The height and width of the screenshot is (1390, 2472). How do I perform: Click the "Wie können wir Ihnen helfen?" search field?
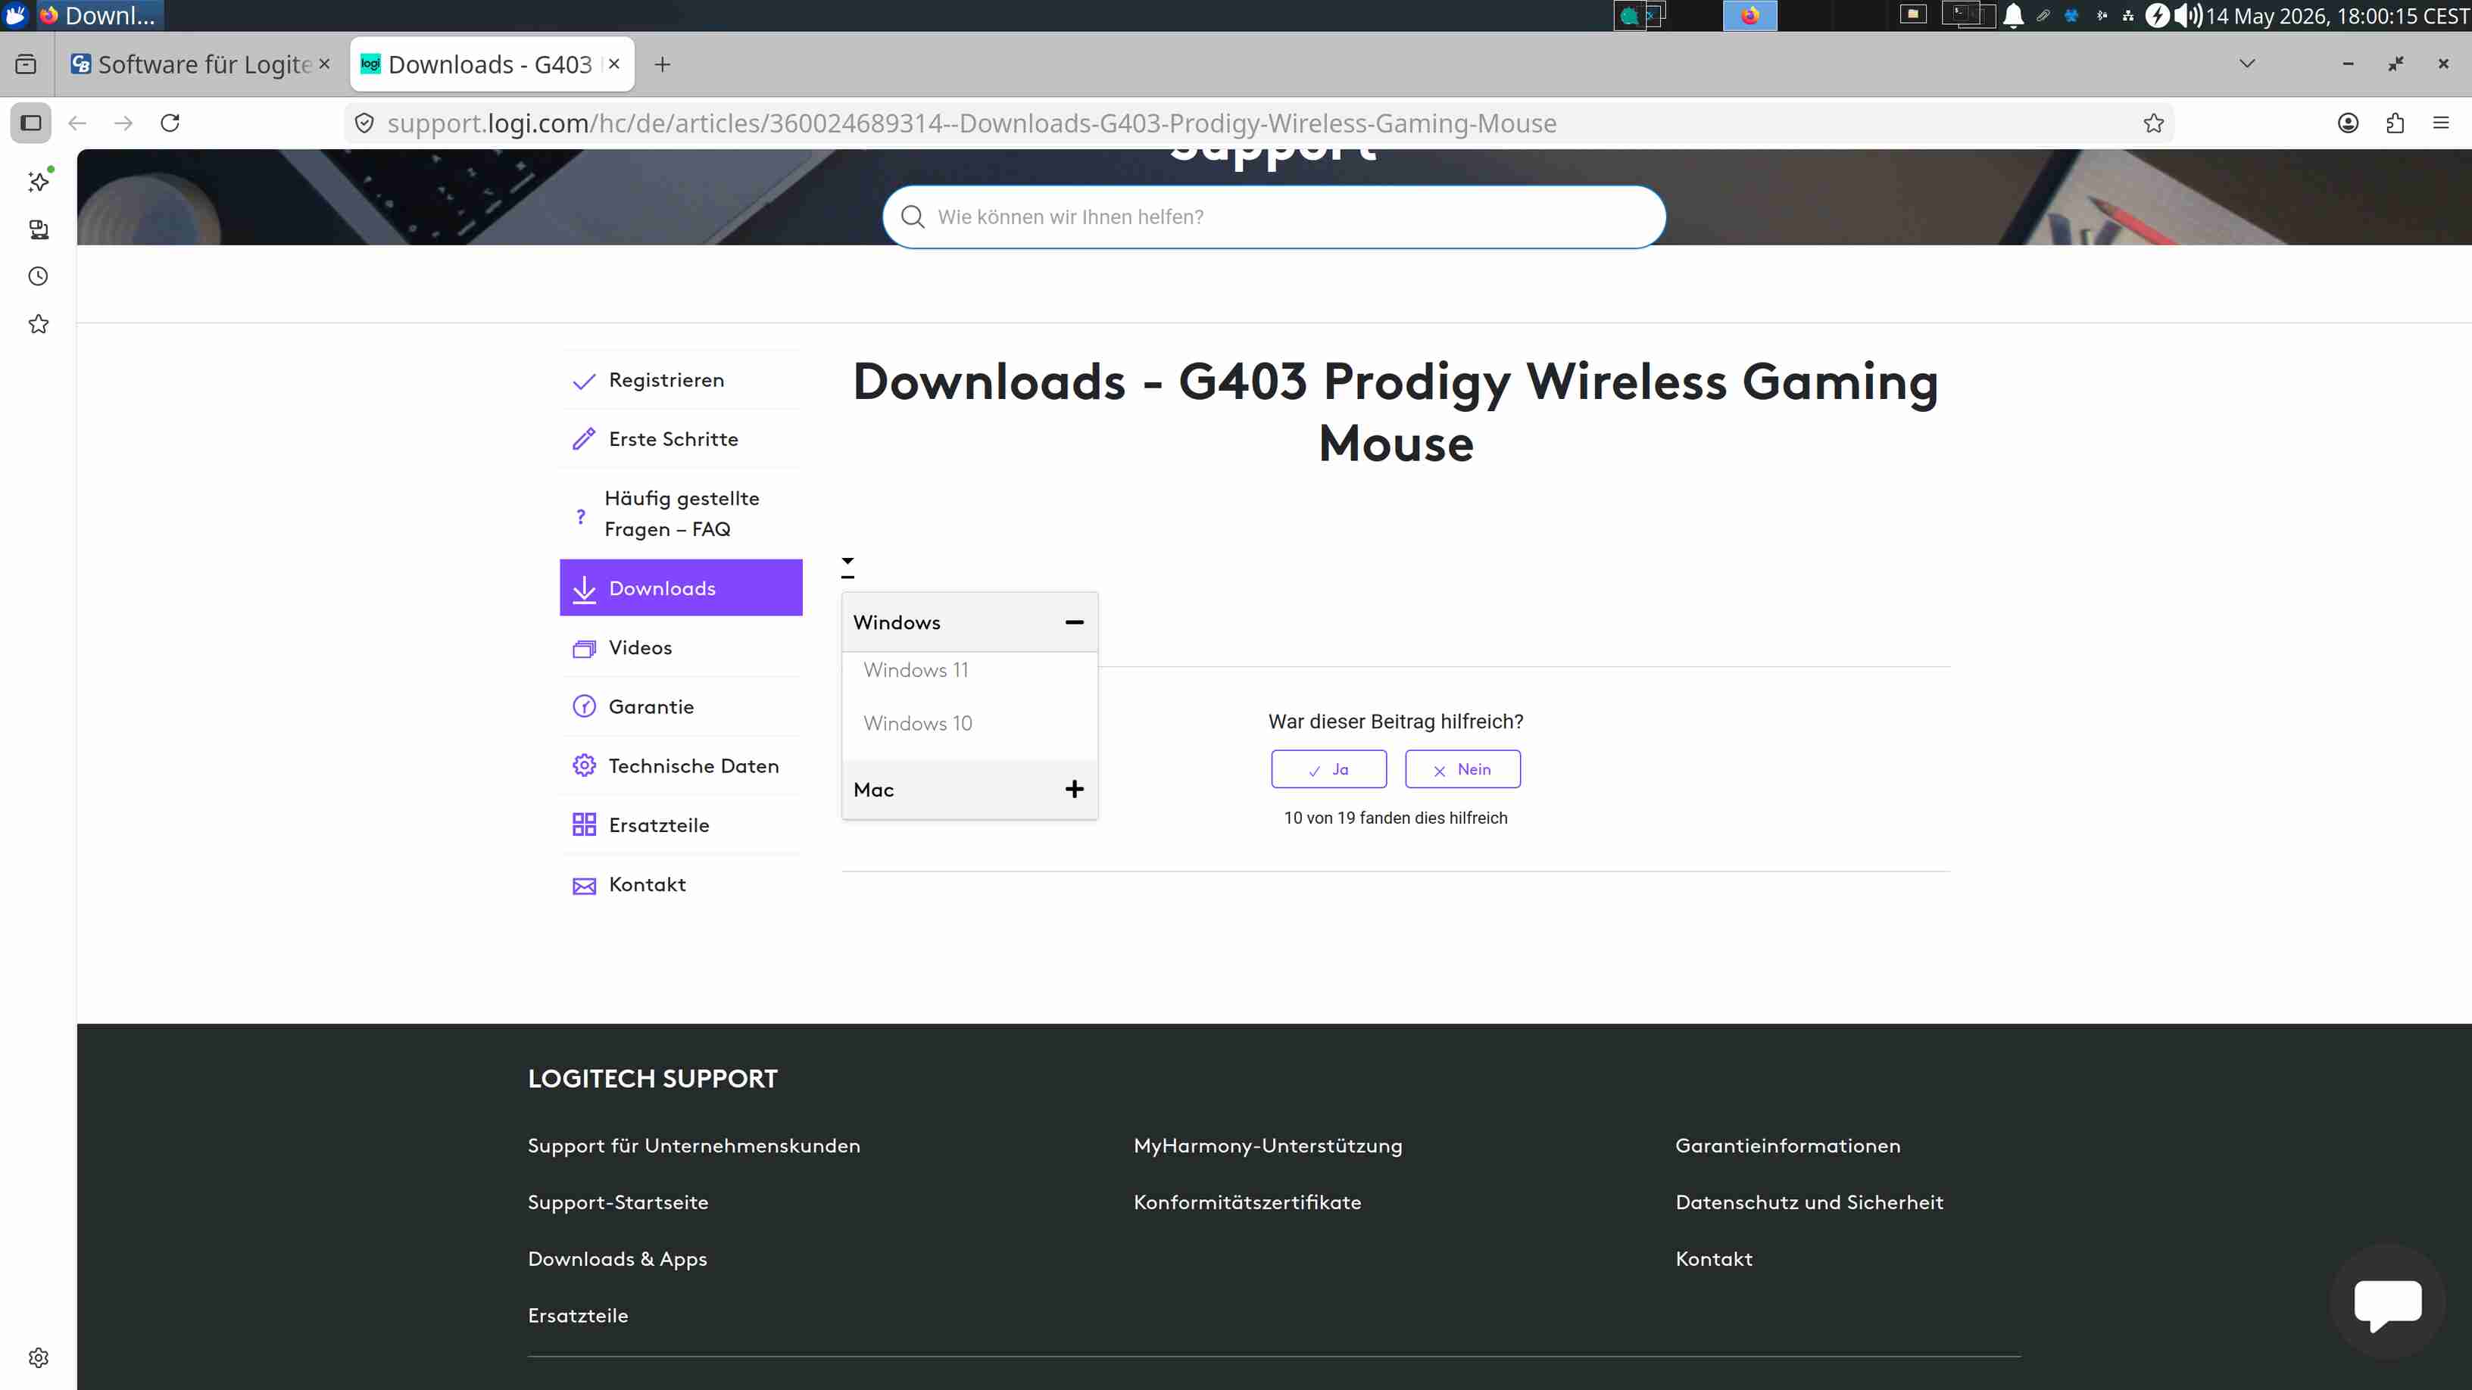coord(1273,217)
